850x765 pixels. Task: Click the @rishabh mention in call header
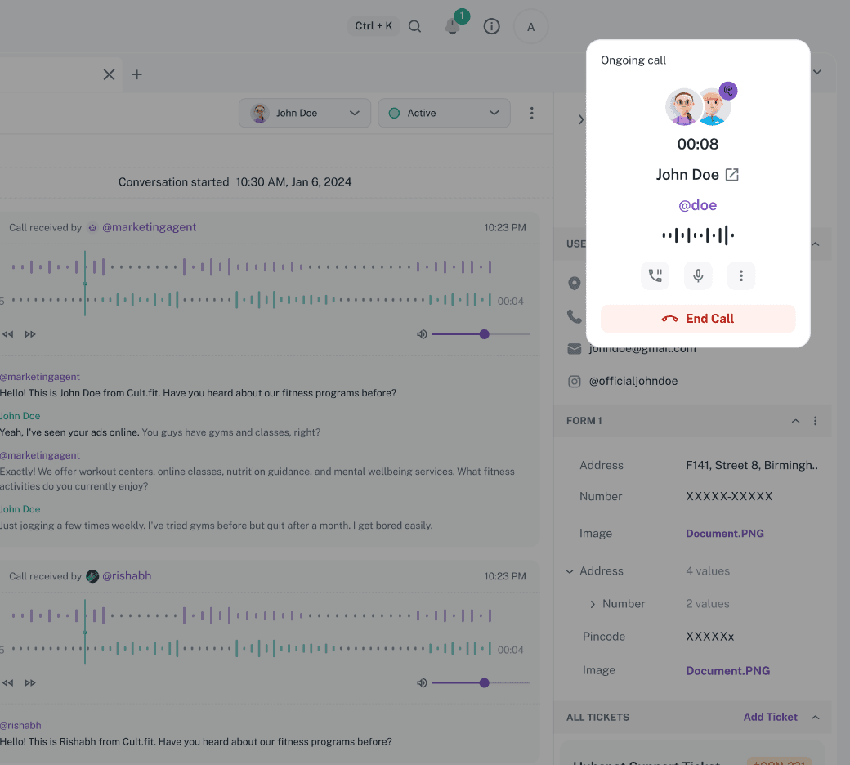127,575
